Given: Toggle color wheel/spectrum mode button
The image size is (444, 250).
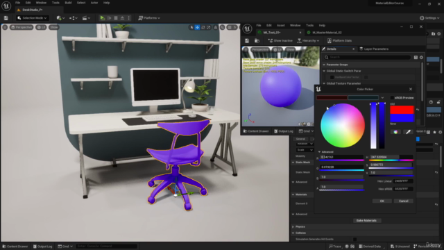Looking at the screenshot, I should [395, 132].
